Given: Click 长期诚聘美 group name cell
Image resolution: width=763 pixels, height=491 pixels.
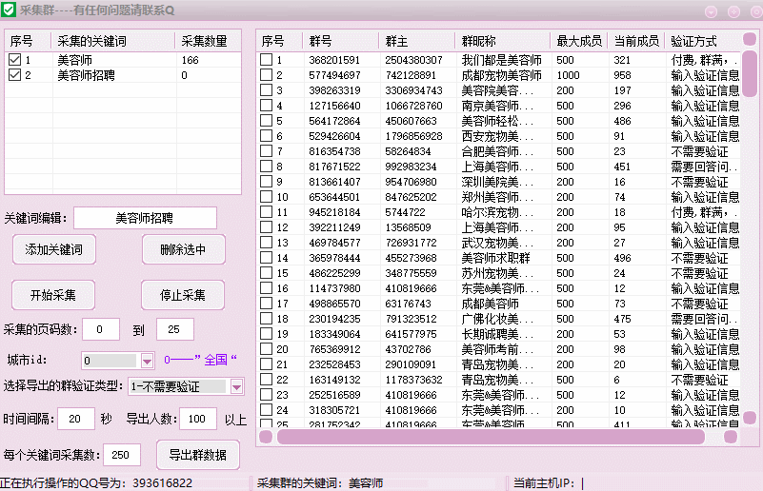Looking at the screenshot, I should [x=497, y=334].
